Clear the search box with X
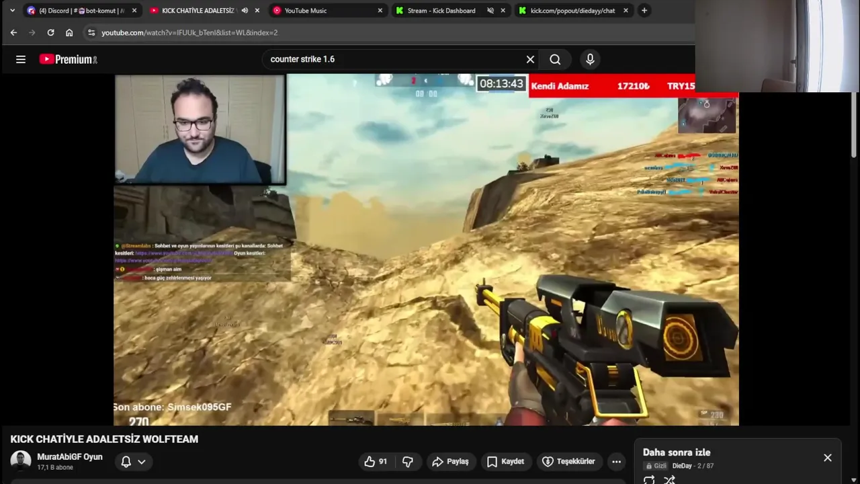Image resolution: width=860 pixels, height=484 pixels. (530, 59)
